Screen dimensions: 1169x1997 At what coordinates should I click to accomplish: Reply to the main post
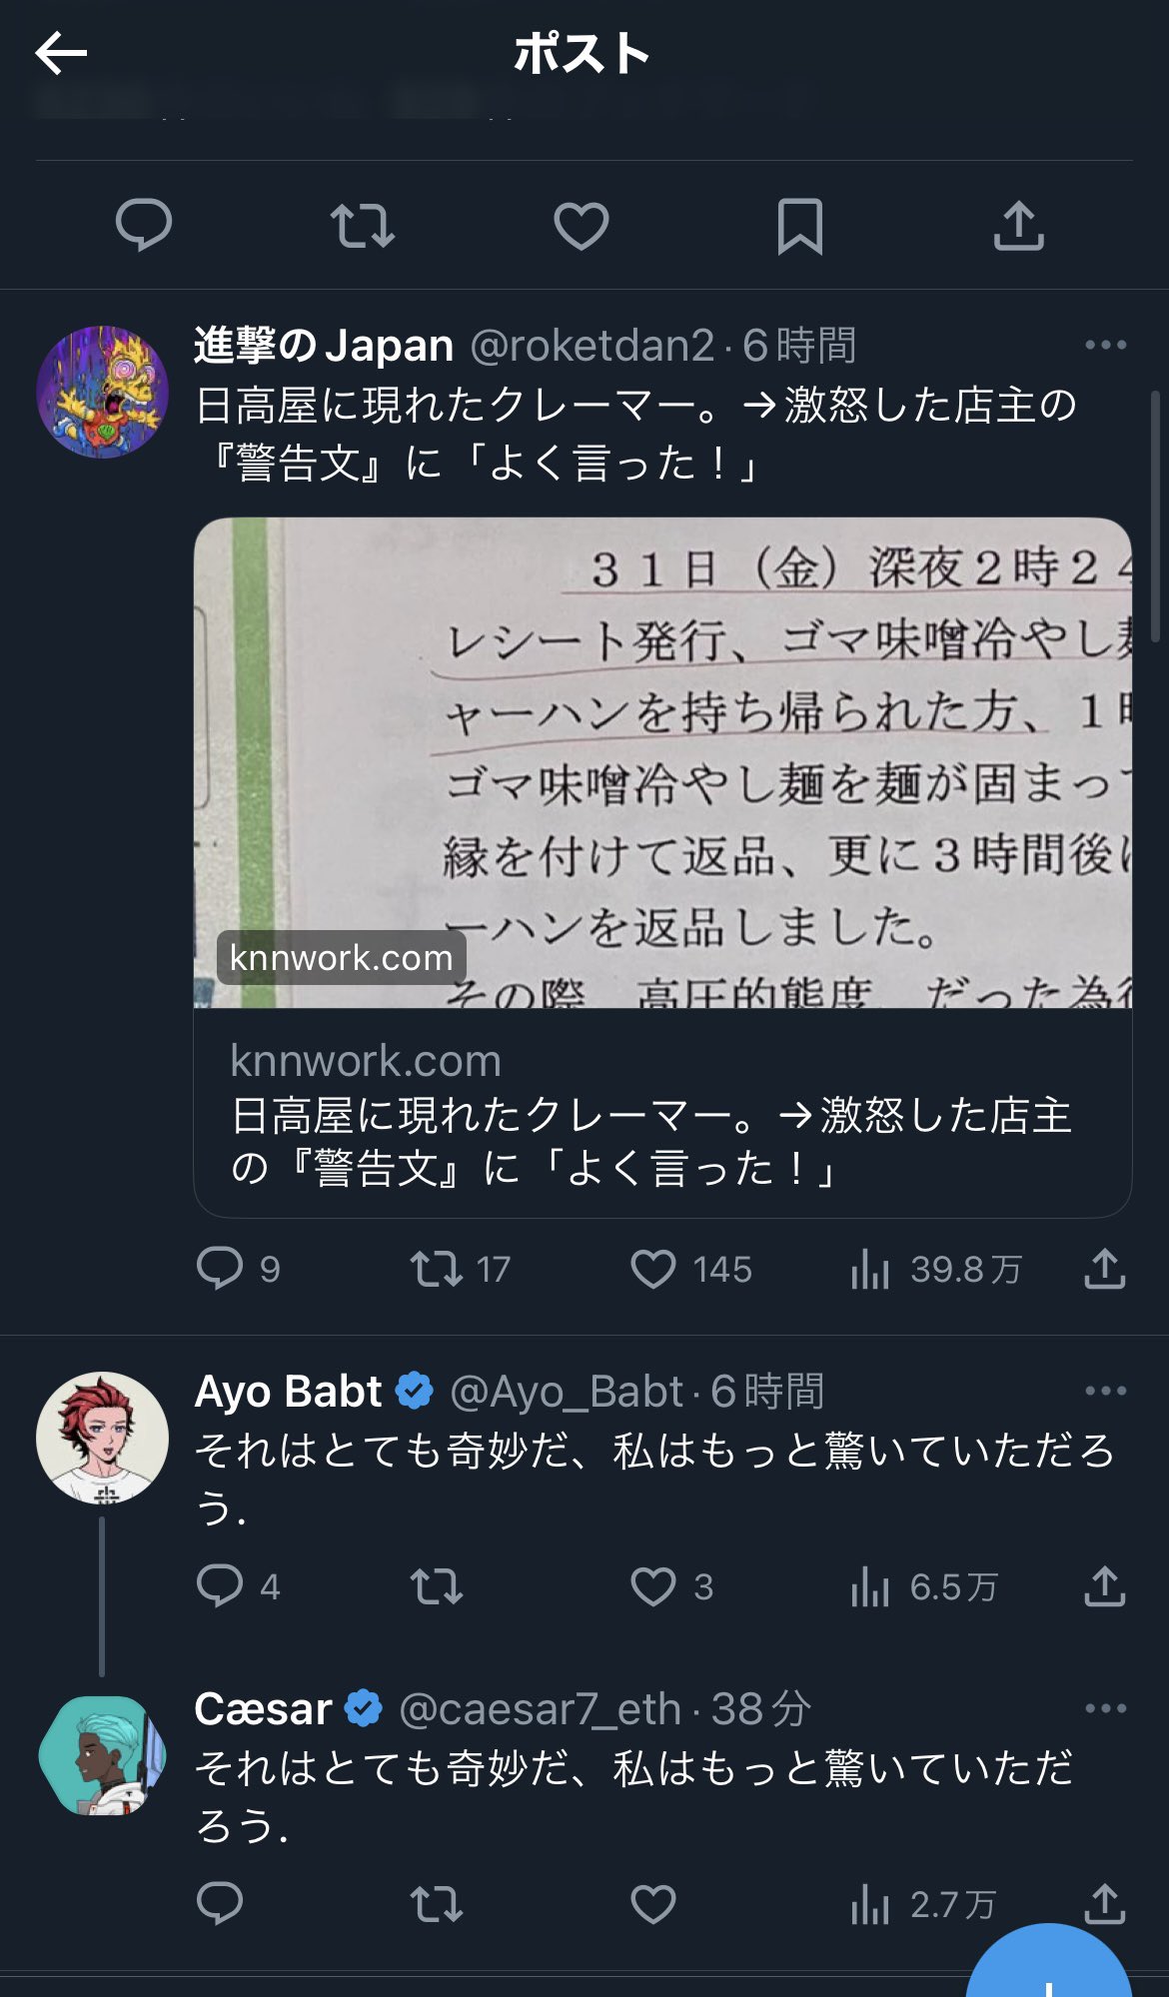tap(144, 225)
